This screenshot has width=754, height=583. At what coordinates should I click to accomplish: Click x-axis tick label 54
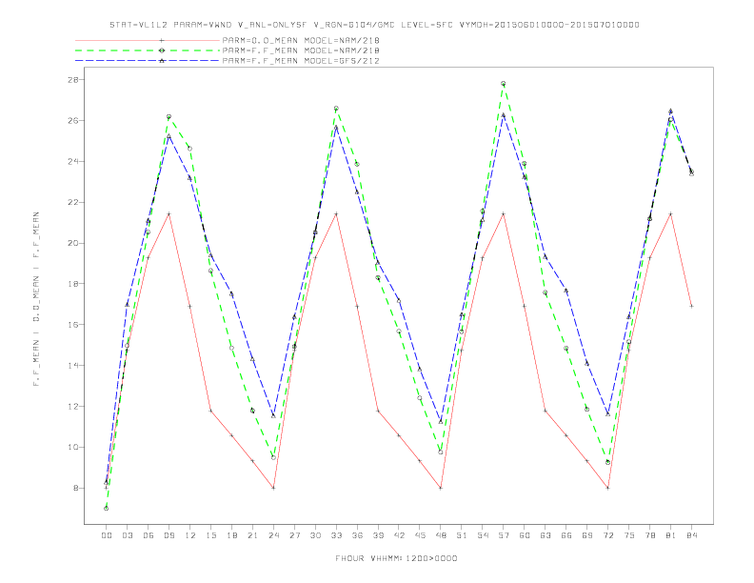[483, 535]
